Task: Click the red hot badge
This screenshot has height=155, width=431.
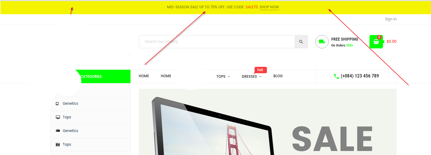Action: pos(260,70)
